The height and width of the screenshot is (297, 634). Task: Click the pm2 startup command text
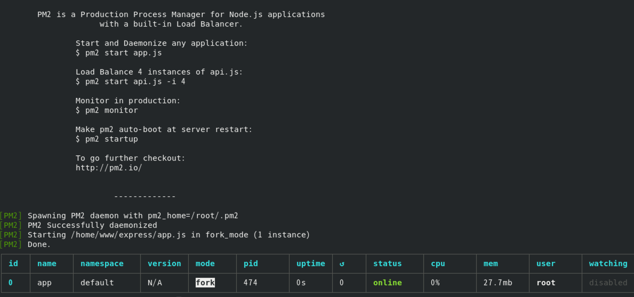(x=107, y=139)
